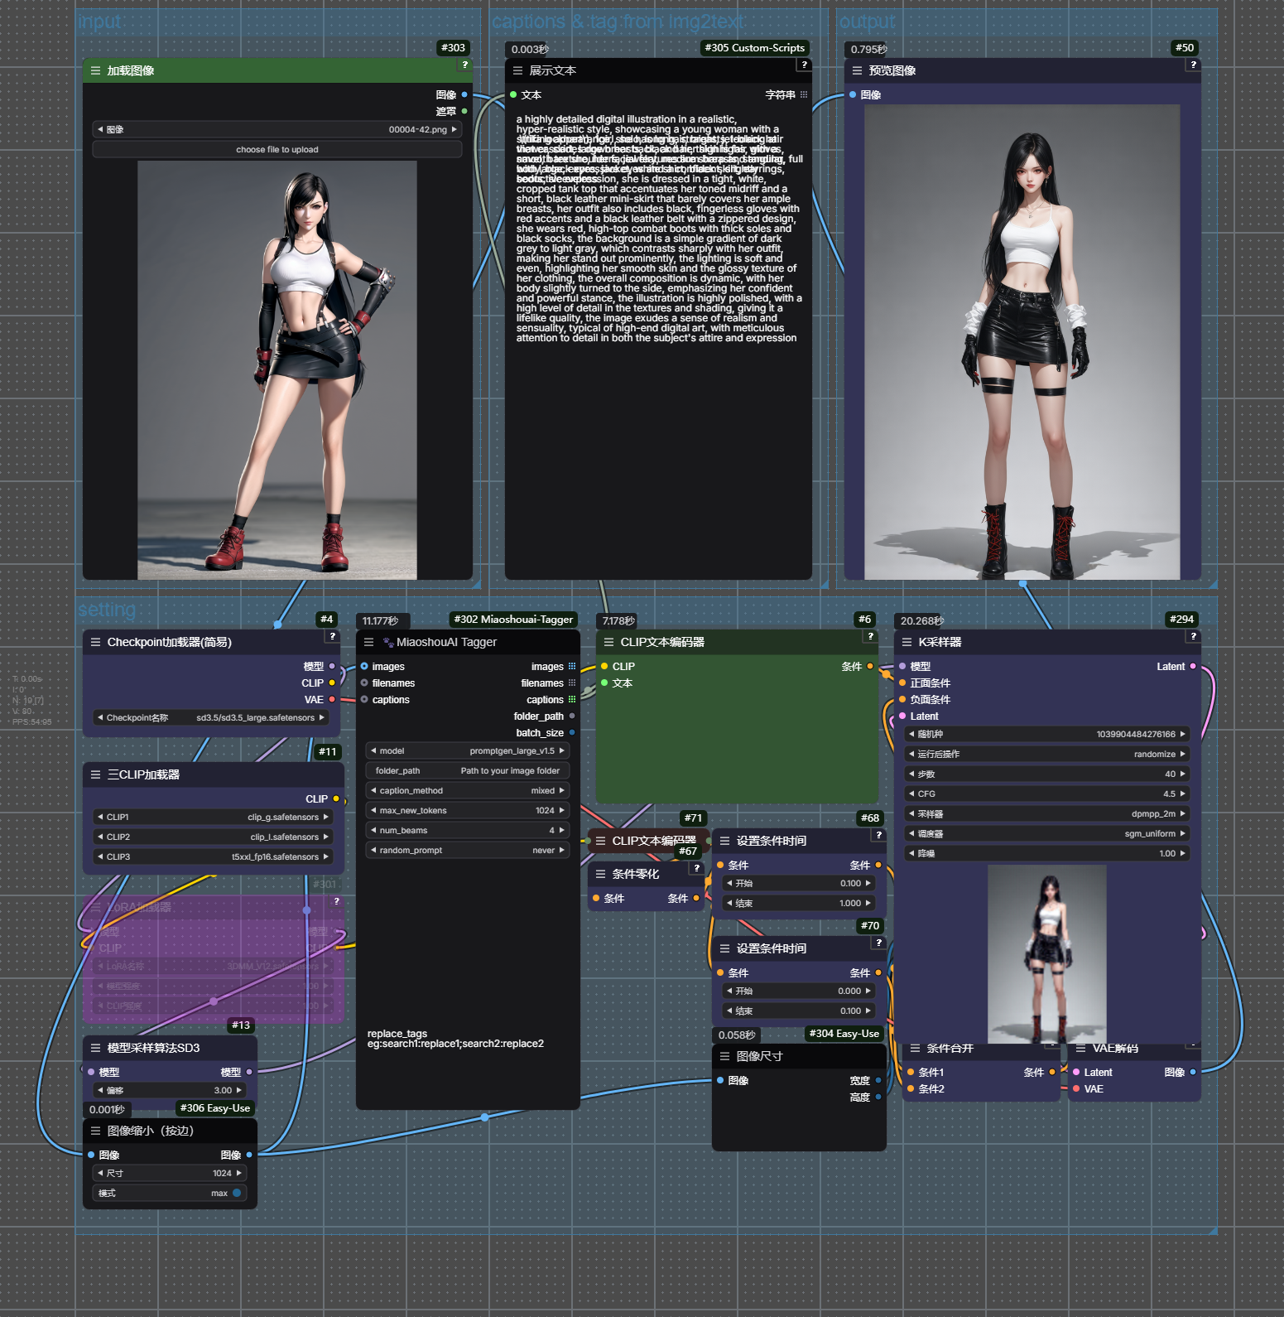Increase 尺寸 1024 with its right arrow
Image resolution: width=1284 pixels, height=1317 pixels.
(239, 1174)
